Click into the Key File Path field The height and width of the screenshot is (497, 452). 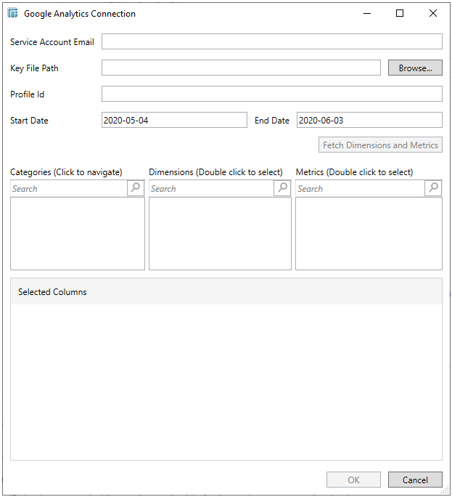[x=241, y=68]
